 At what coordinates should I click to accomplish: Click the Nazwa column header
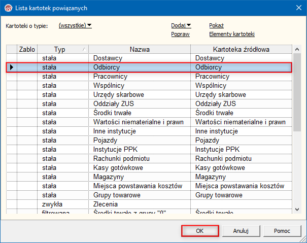pos(140,49)
